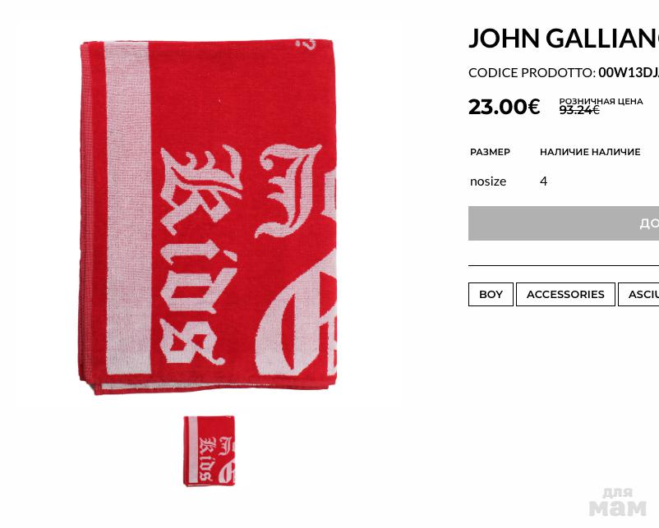Image resolution: width=659 pixels, height=528 pixels.
Task: Click the white stripe on the towel image
Action: (127, 208)
